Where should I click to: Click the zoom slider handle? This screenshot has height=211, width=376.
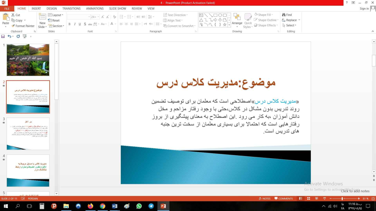click(x=342, y=199)
